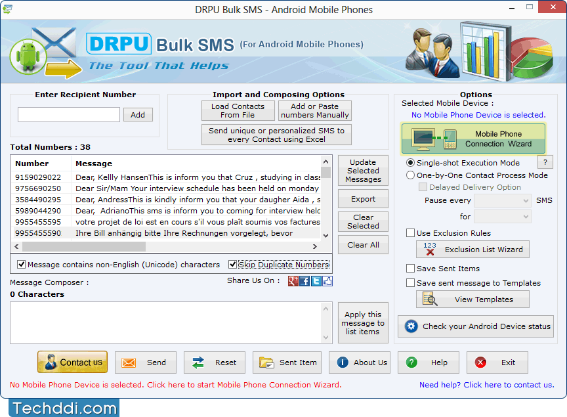Screen dimensions: 567x417
Task: Click message list scroll left arrow
Action: pos(16,246)
